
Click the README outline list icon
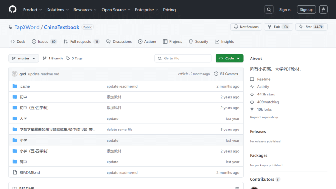tap(237, 188)
